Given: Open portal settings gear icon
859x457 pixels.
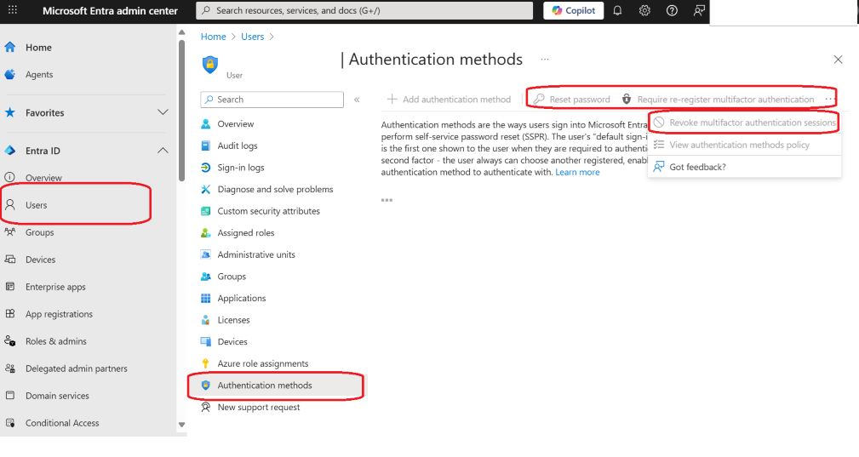Looking at the screenshot, I should tap(644, 10).
